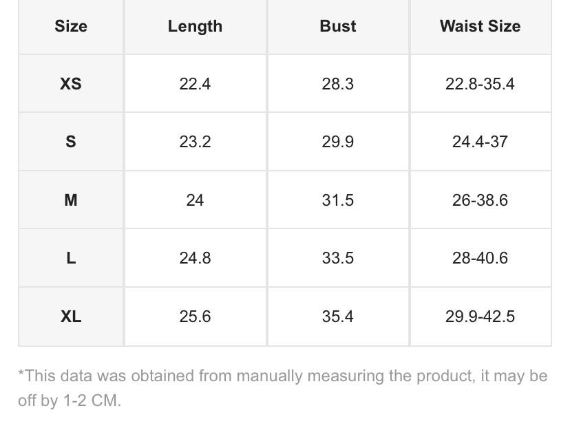This screenshot has height=428, width=570.
Task: Click the XS waist range 22.8-35.4
Action: (480, 84)
